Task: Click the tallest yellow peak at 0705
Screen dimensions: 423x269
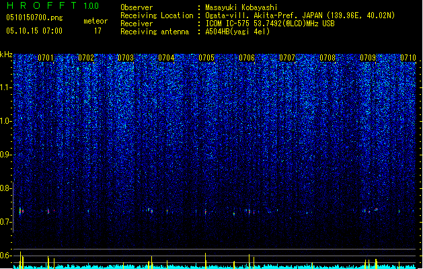Action: (x=206, y=260)
